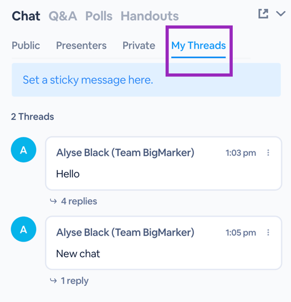The height and width of the screenshot is (302, 291).
Task: Click the avatar beside the New chat message
Action: coord(23,229)
